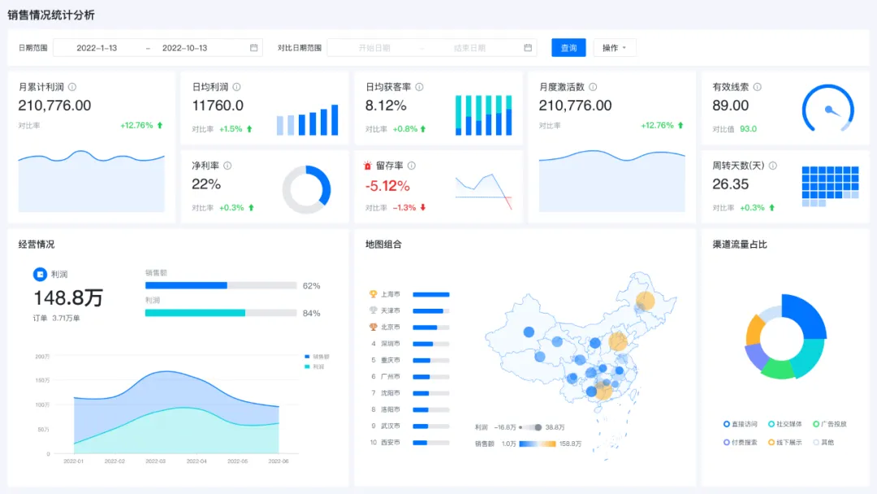The width and height of the screenshot is (877, 494).
Task: Click the info icon next to 日均获客率
Action: (419, 87)
